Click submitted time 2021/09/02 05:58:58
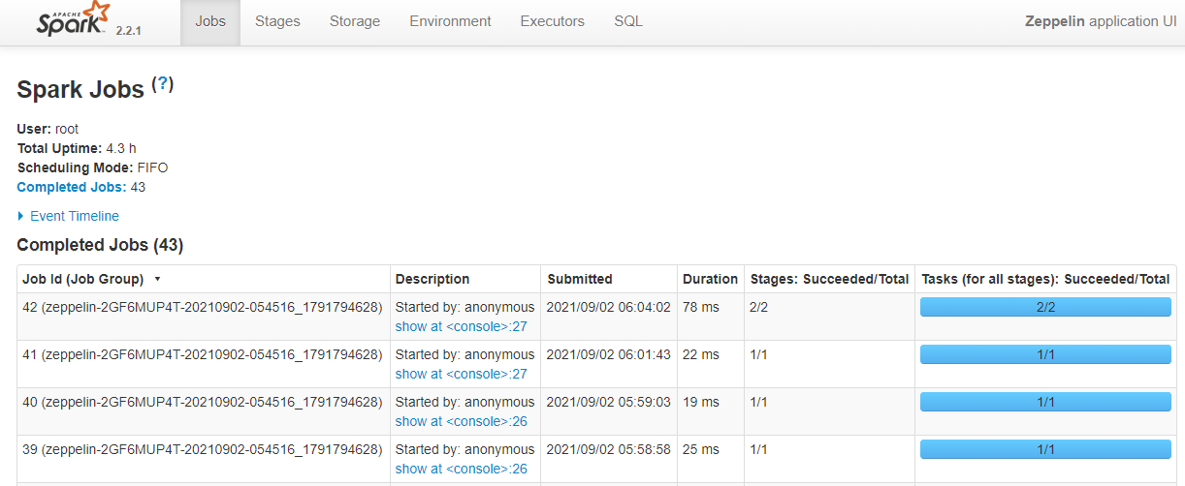Screen dimensions: 1185x486 point(609,449)
